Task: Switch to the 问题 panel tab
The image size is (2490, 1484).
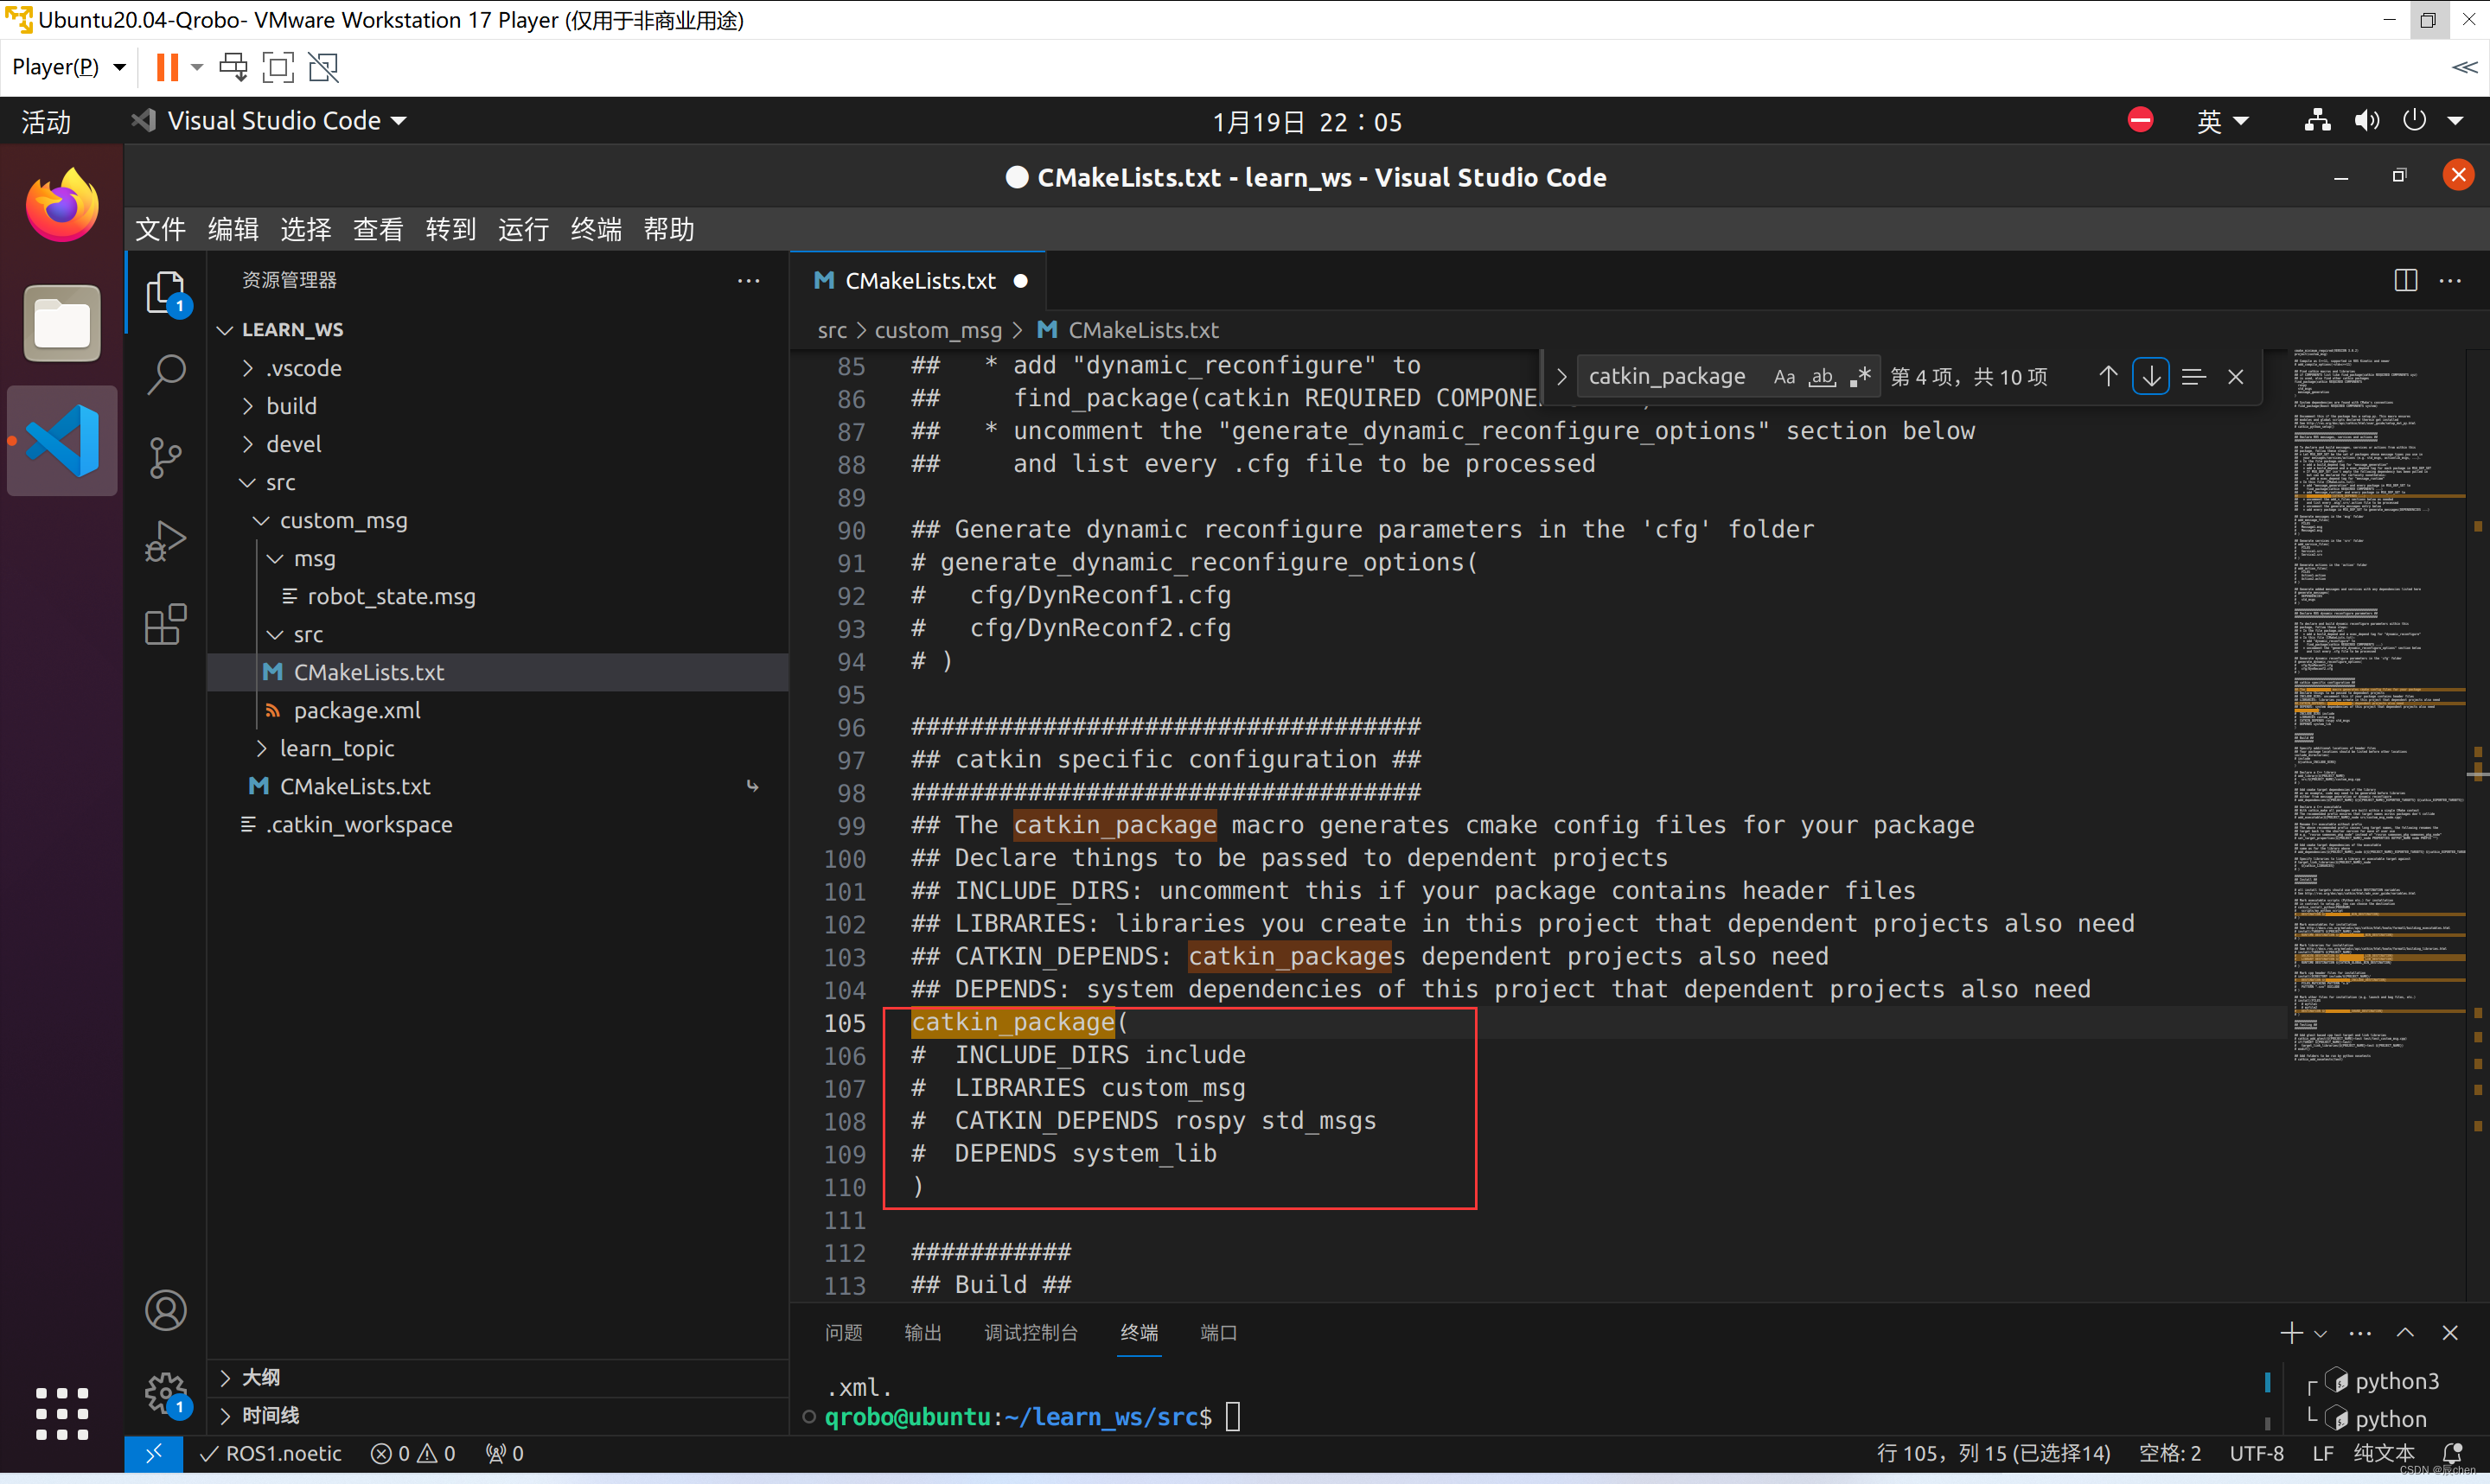Action: coord(843,1333)
